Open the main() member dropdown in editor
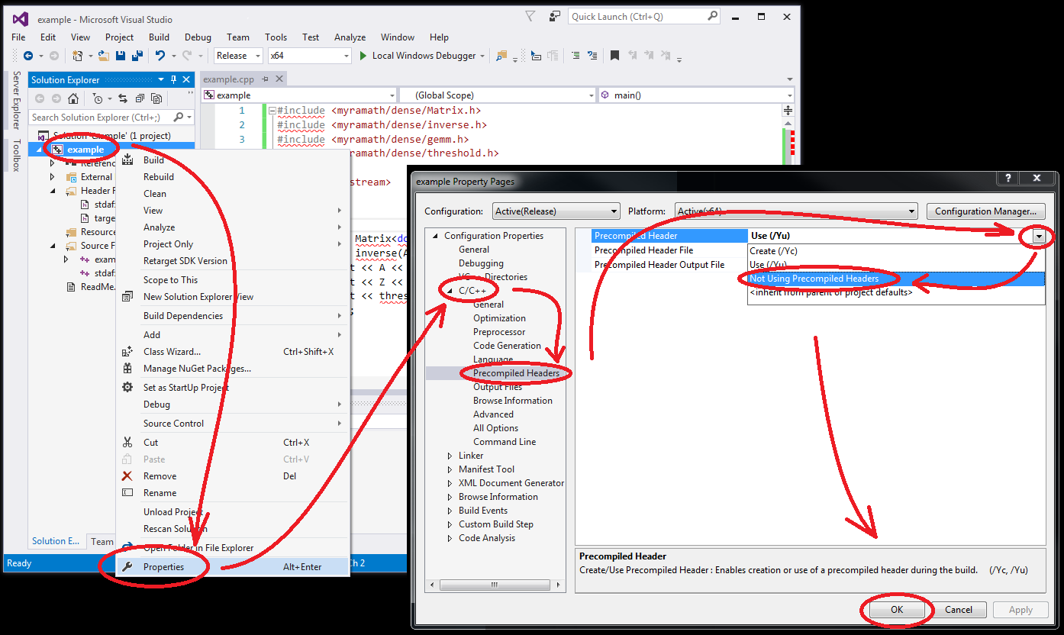Screen dimensions: 1064x635 point(696,95)
